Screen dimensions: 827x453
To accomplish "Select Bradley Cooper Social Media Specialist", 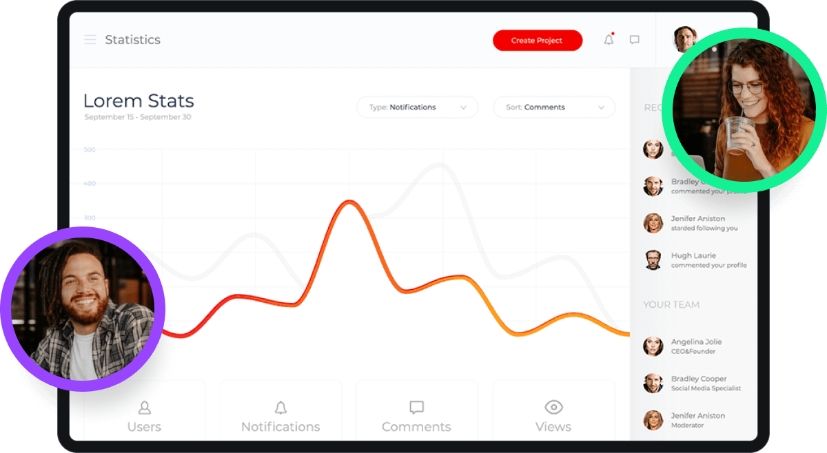I will pyautogui.click(x=706, y=383).
